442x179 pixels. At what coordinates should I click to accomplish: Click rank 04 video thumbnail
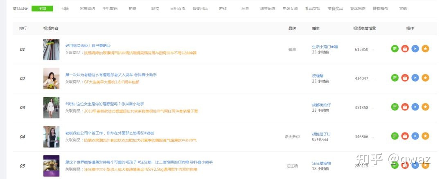pos(51,137)
